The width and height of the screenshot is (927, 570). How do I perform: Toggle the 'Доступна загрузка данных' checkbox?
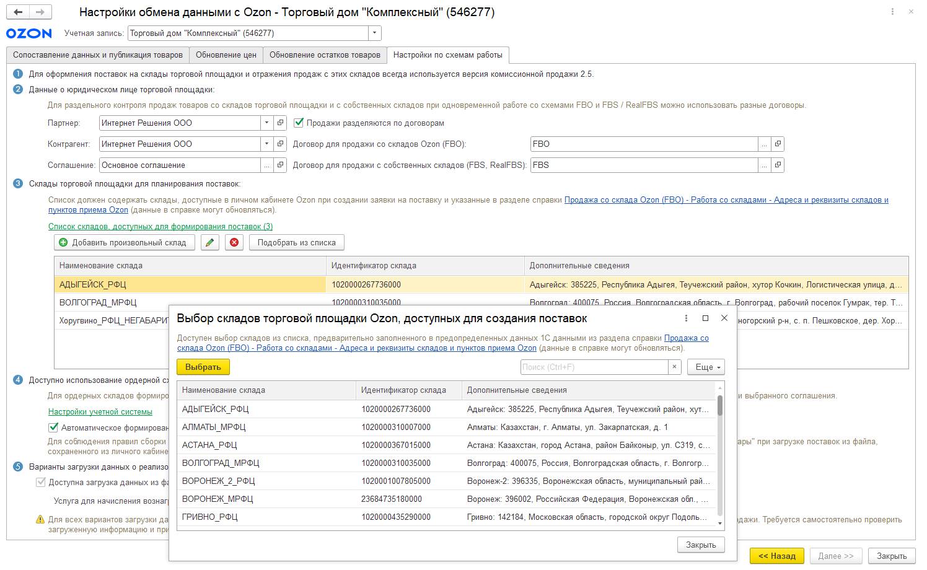pyautogui.click(x=41, y=482)
